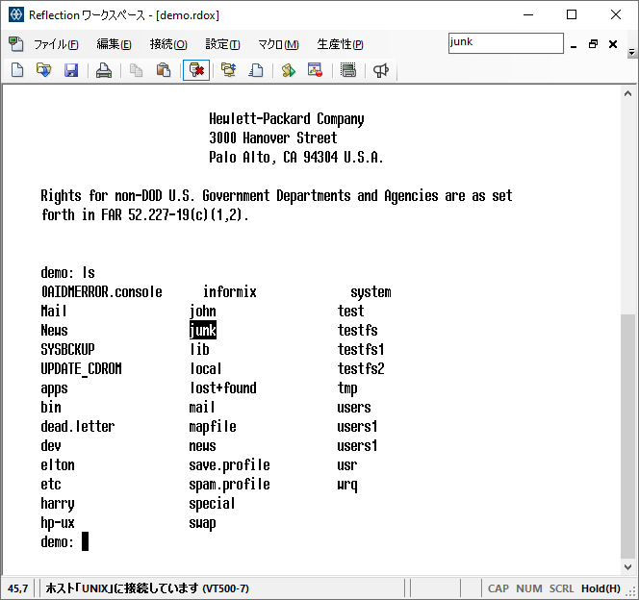639x600 pixels.
Task: Open the 生産性(P) menu
Action: pos(340,44)
